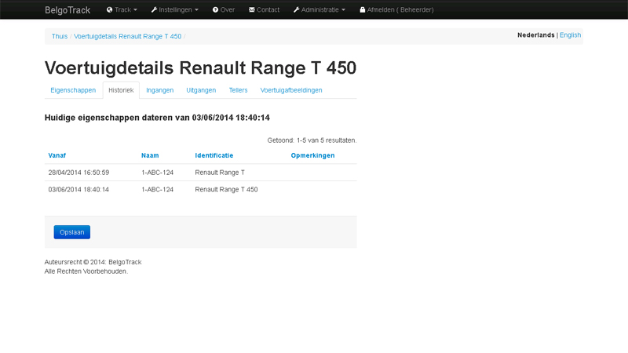Click the Huidige eigenschappen dateren van heading
This screenshot has width=628, height=353.
(x=157, y=118)
